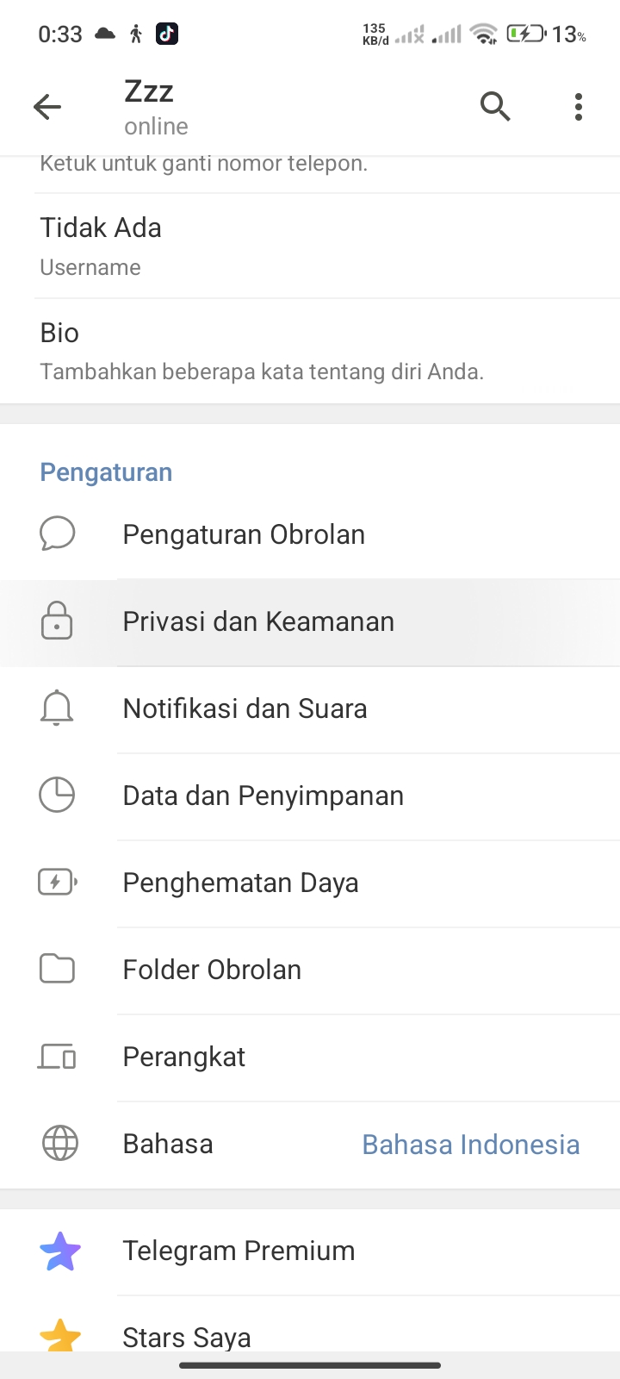Open Notifikasi dan Suara settings
This screenshot has height=1379, width=620.
[245, 708]
